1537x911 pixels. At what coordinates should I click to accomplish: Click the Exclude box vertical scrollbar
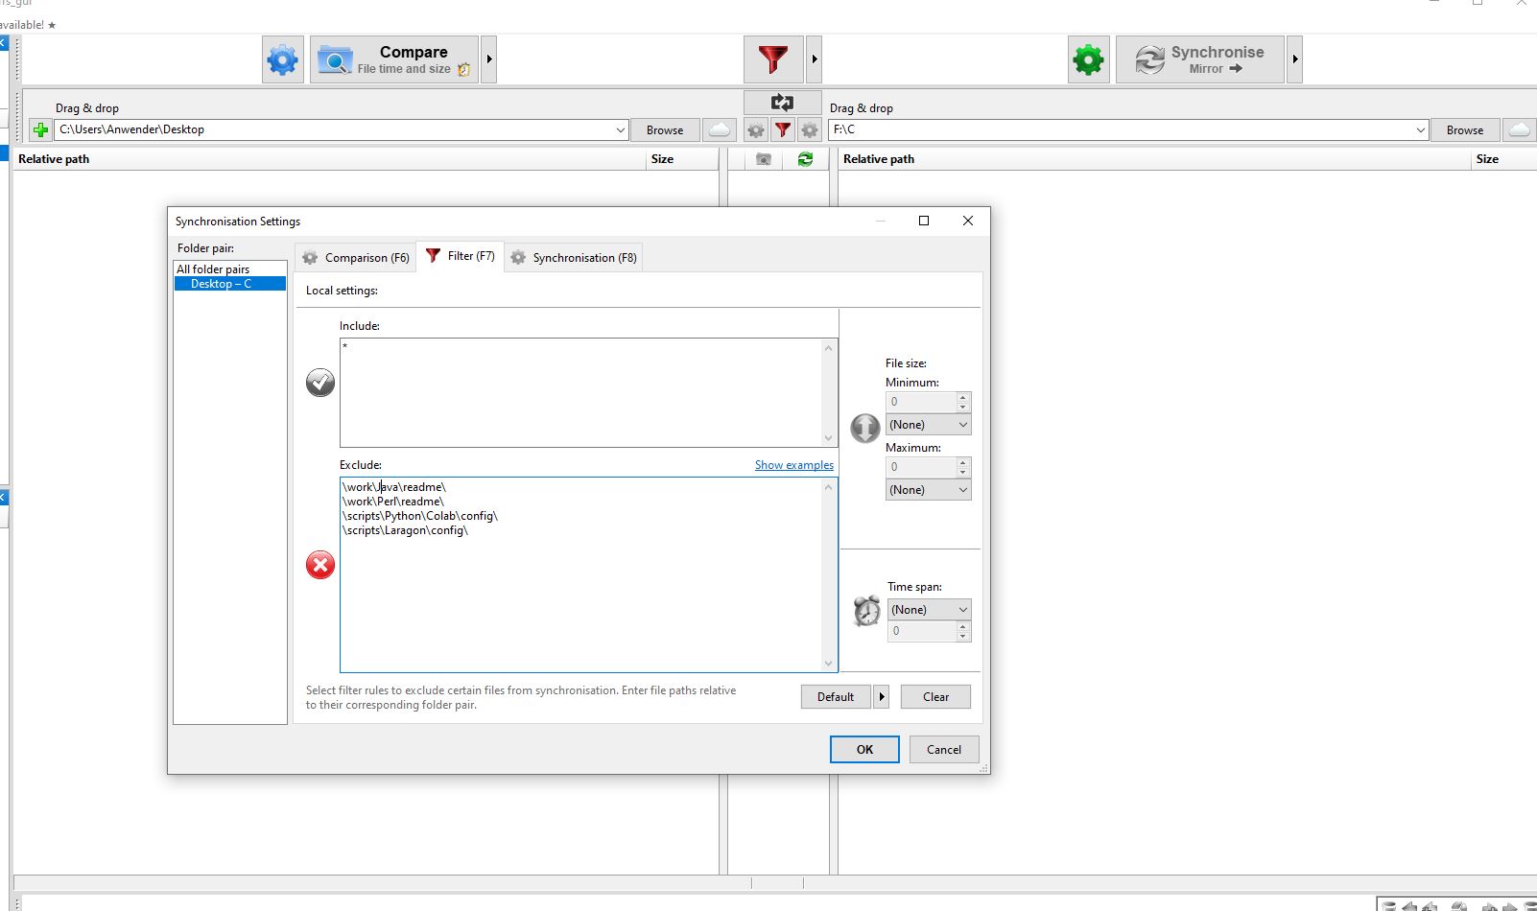pos(829,574)
